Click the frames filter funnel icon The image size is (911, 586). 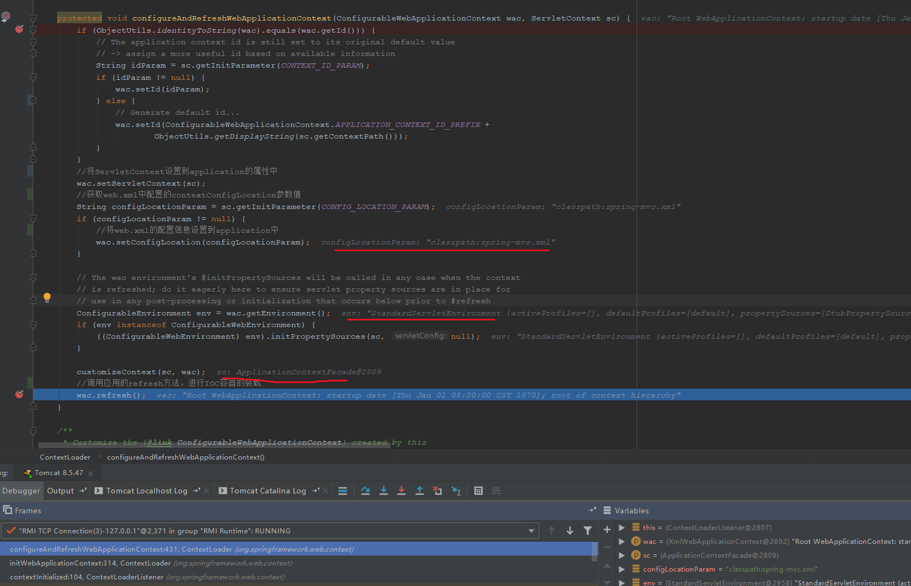tap(588, 531)
